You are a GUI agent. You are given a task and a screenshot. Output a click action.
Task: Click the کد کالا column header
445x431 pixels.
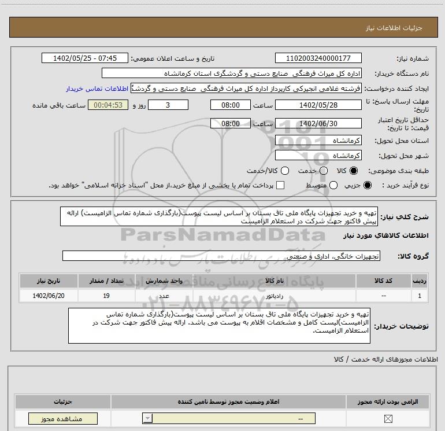(x=383, y=281)
